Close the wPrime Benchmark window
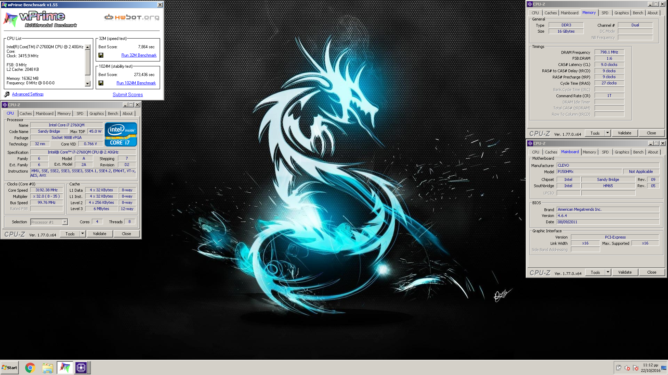The width and height of the screenshot is (668, 375). (x=160, y=5)
